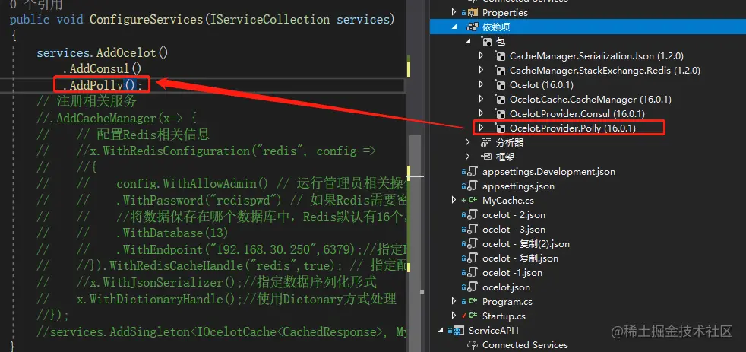Expand CacheManager.StackExchange.Redis package
The image size is (746, 352).
pyautogui.click(x=481, y=71)
